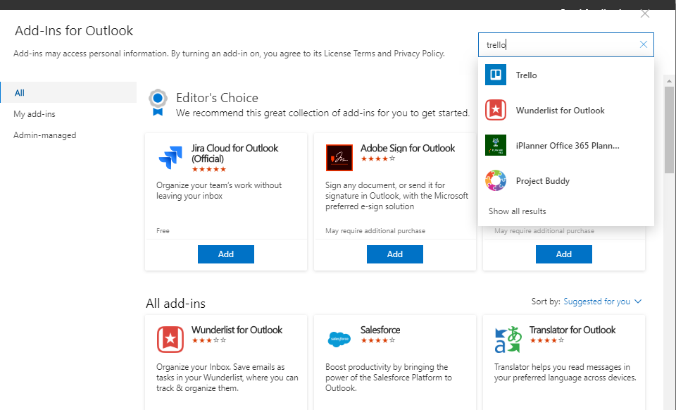Add Adobe Sign for Outlook add-in
676x410 pixels.
coord(395,254)
